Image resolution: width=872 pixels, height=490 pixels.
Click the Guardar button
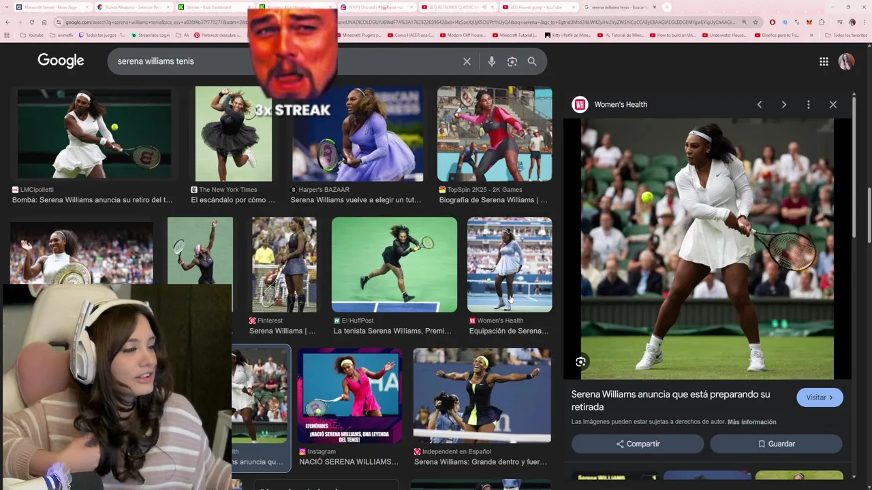[776, 444]
